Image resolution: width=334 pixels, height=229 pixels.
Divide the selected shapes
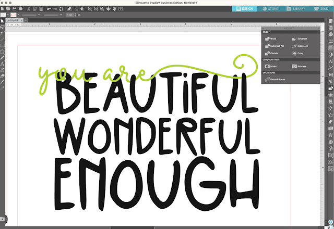click(x=271, y=53)
